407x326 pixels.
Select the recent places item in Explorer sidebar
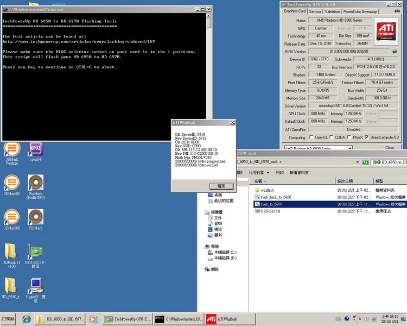[220, 200]
